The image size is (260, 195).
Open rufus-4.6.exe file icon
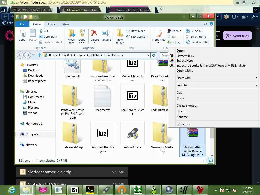pos(133,135)
